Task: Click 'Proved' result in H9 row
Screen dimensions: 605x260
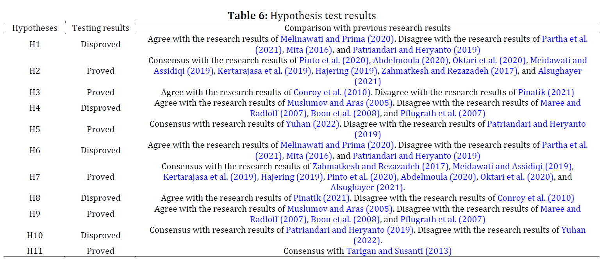Action: (x=101, y=214)
